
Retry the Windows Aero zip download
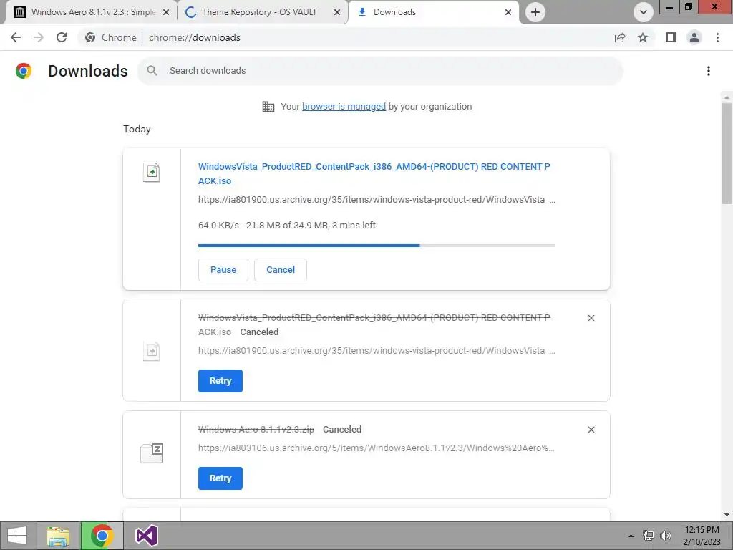220,478
